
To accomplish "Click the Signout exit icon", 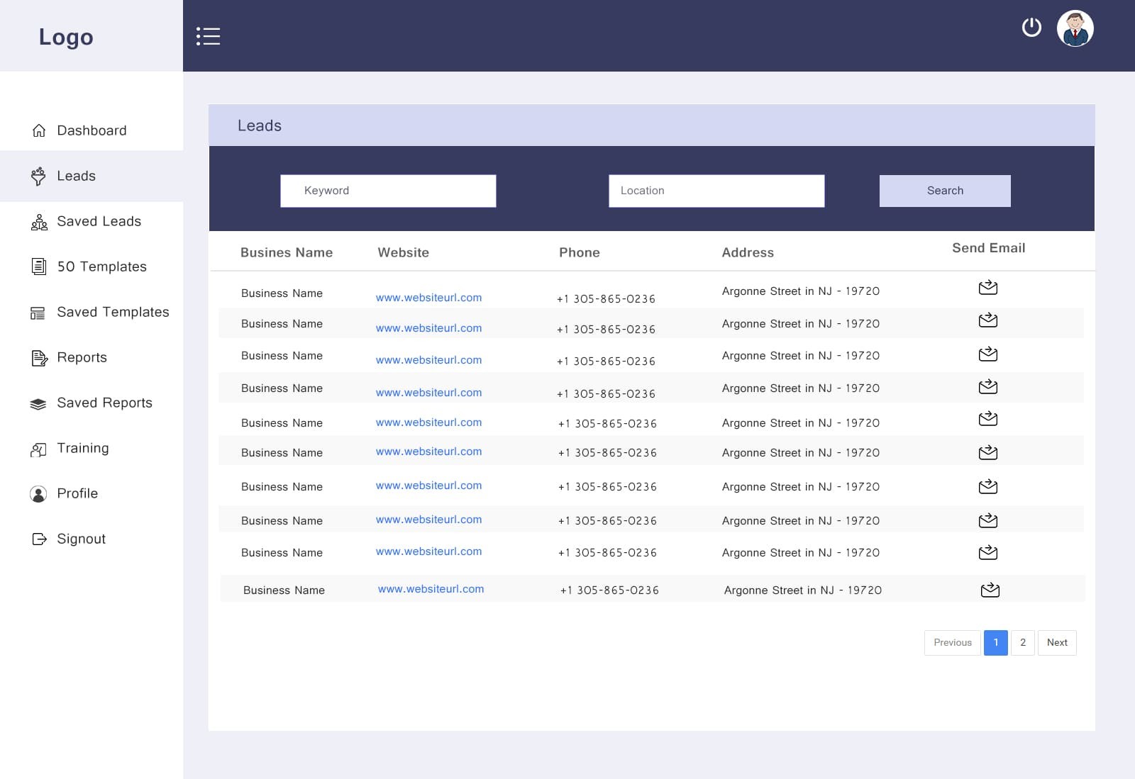I will click(40, 539).
